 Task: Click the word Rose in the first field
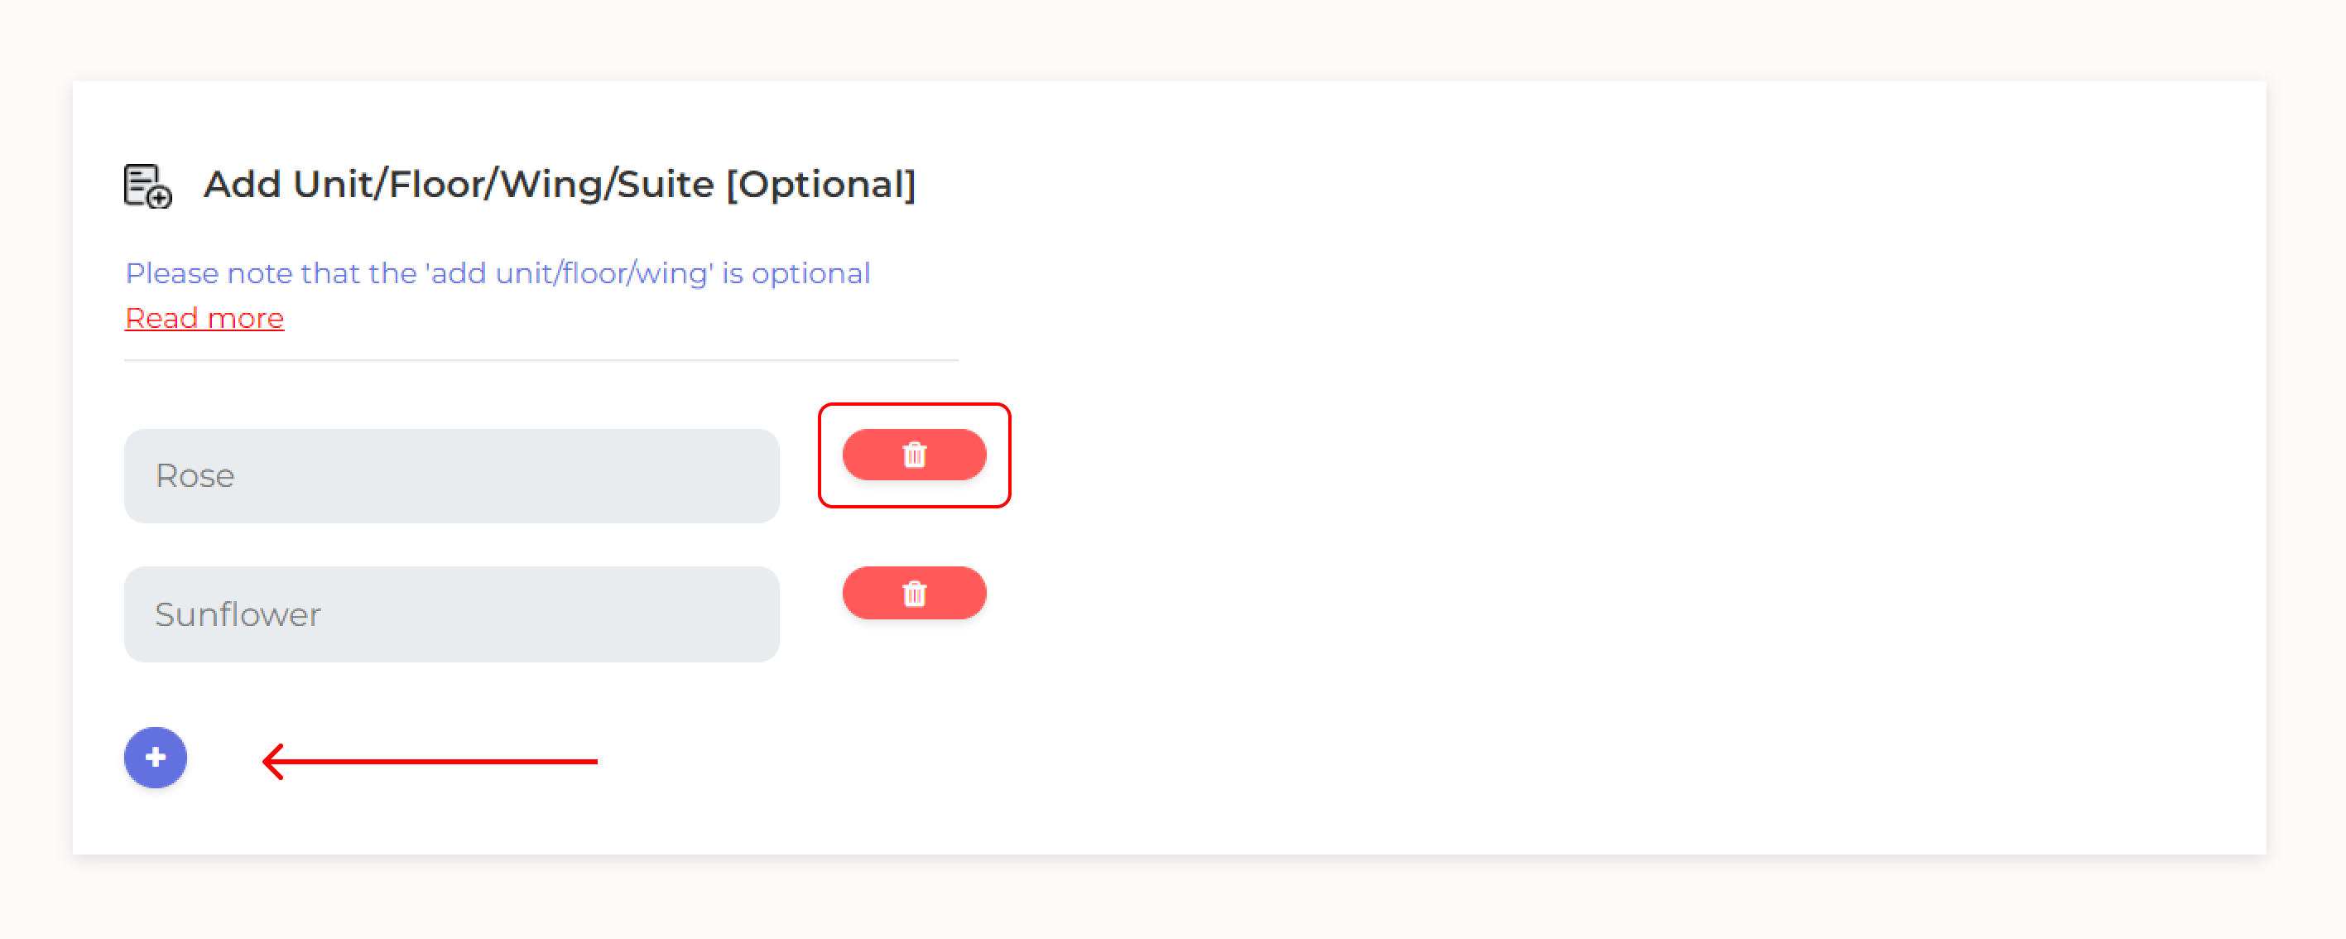(195, 475)
